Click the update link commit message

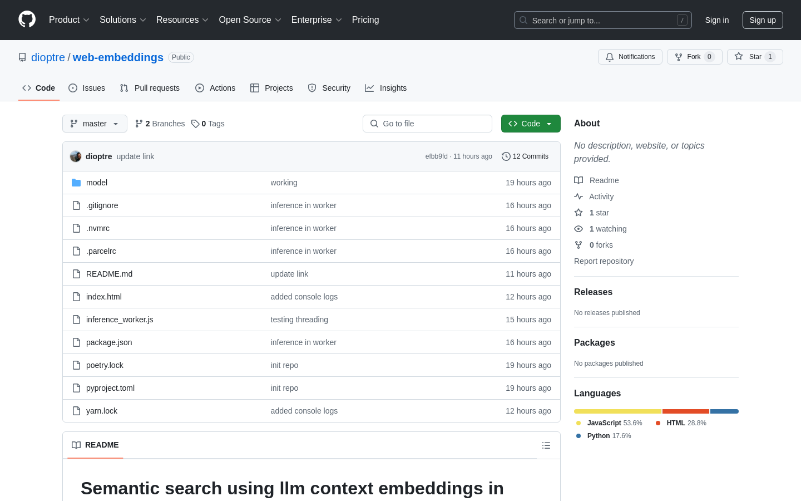(135, 156)
